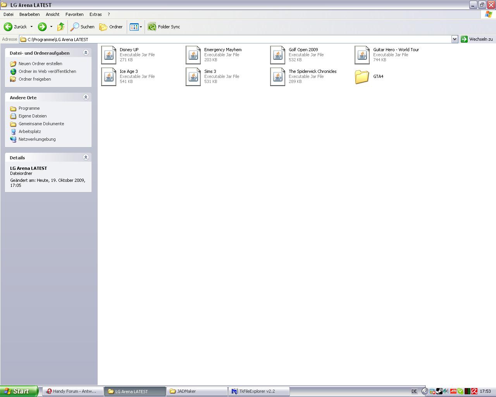Collapse the Details panel
This screenshot has height=397, width=496.
[x=86, y=157]
